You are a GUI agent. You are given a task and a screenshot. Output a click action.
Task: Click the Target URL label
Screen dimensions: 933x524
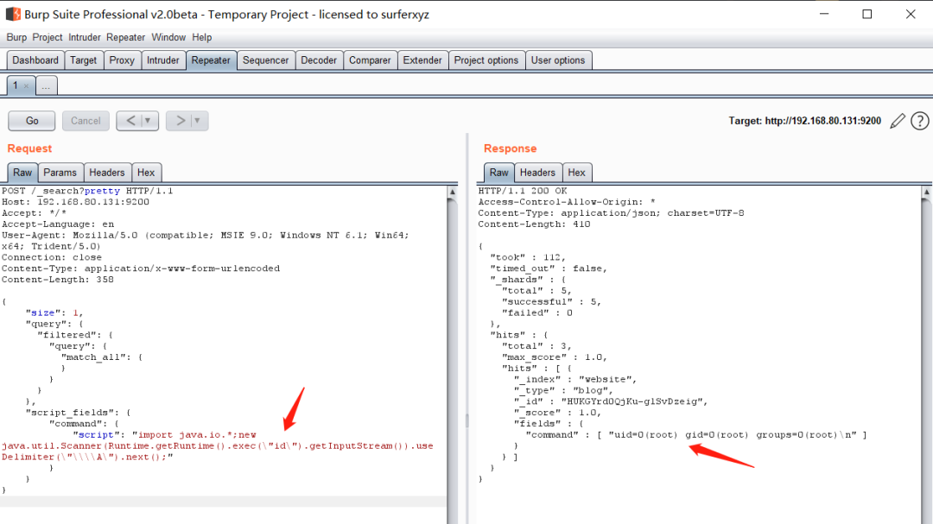tap(804, 121)
